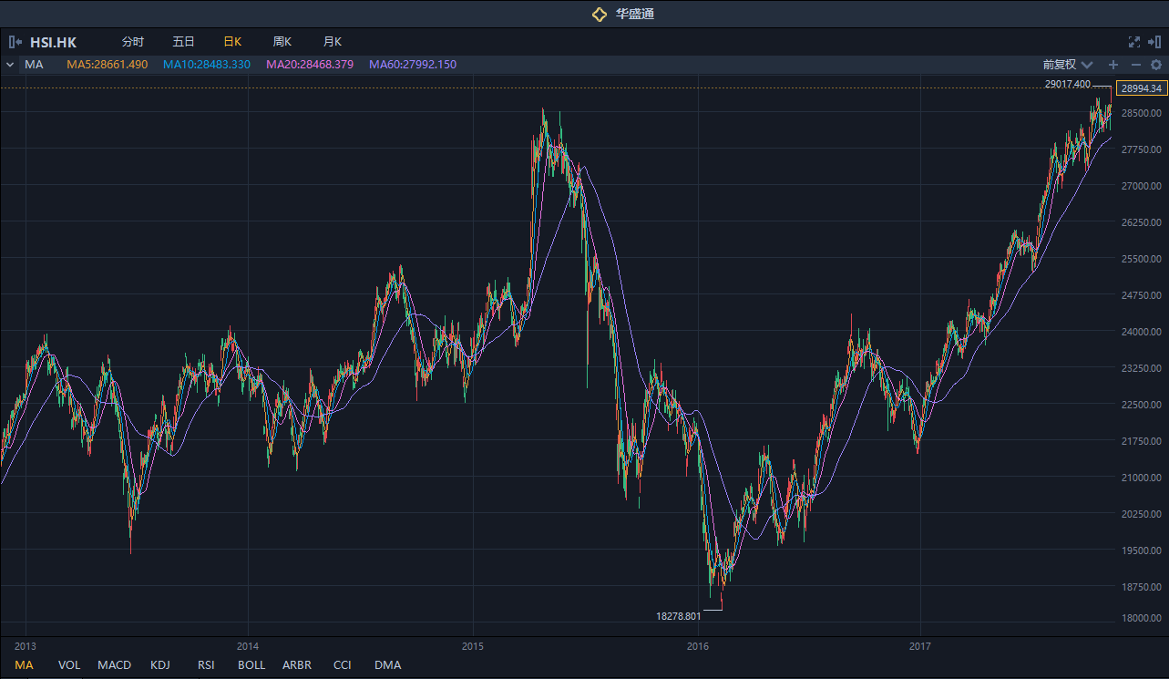Select the 月K monthly candlestick tab
Image resolution: width=1169 pixels, height=679 pixels.
point(332,42)
